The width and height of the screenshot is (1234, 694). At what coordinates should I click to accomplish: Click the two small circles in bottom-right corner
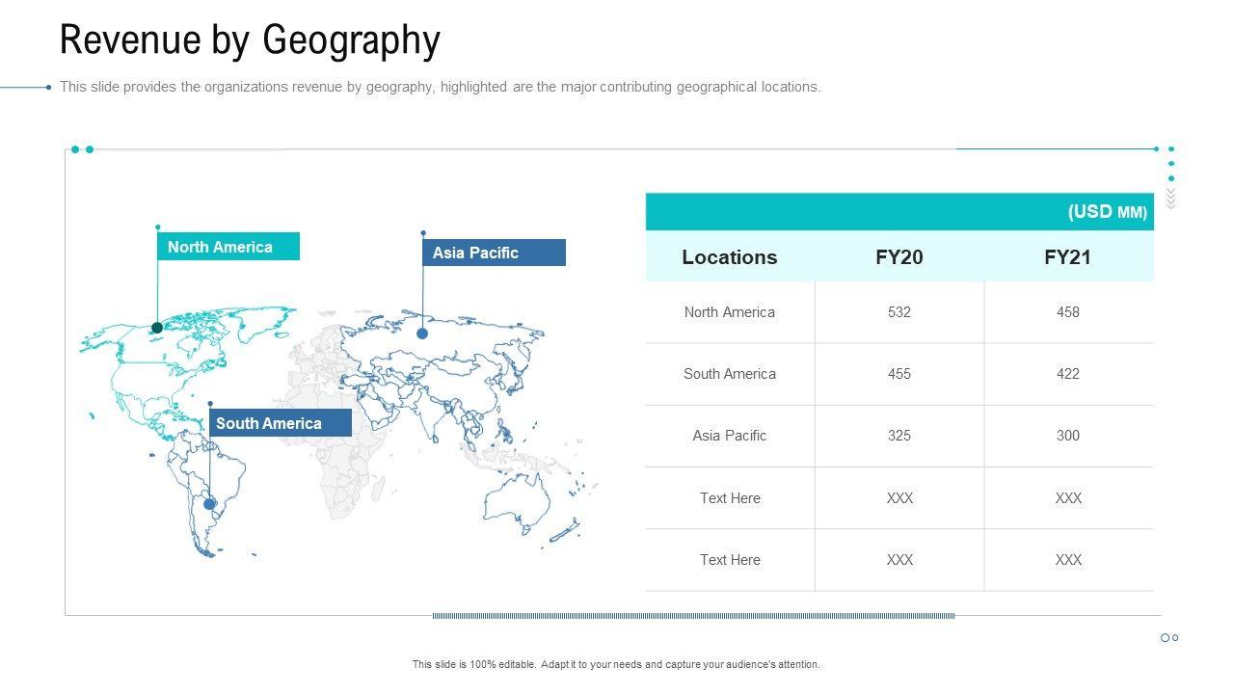coord(1169,638)
